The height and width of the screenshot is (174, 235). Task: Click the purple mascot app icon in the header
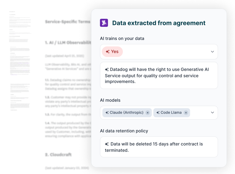104,23
